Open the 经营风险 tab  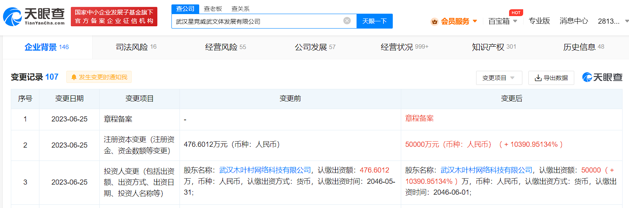tap(225, 47)
